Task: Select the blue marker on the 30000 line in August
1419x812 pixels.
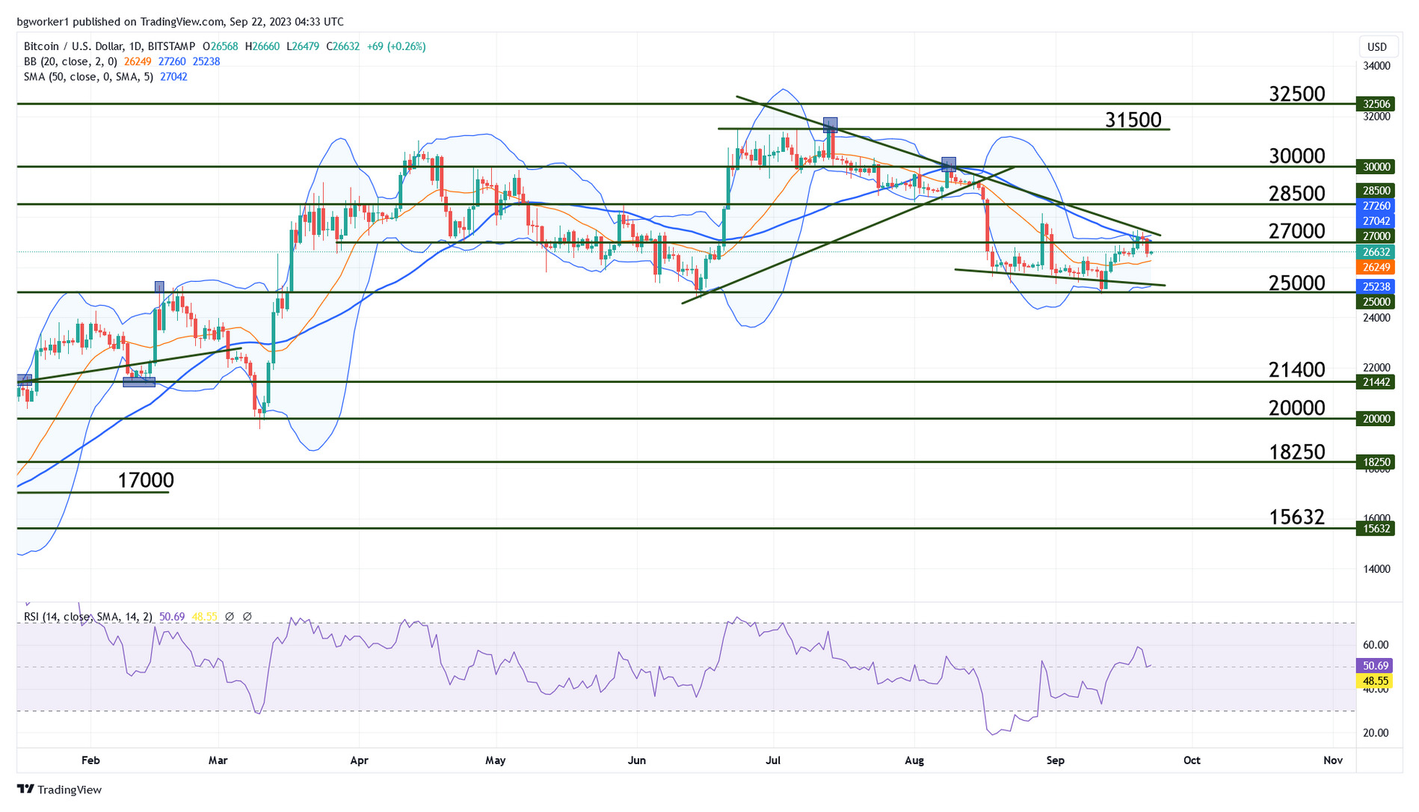Action: click(949, 164)
